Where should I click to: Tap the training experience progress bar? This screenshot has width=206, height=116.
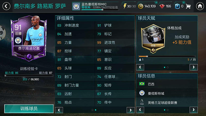pyautogui.click(x=29, y=76)
